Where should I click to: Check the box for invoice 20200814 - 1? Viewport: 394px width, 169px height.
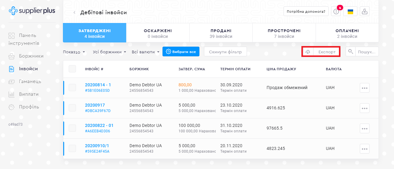tap(72, 88)
